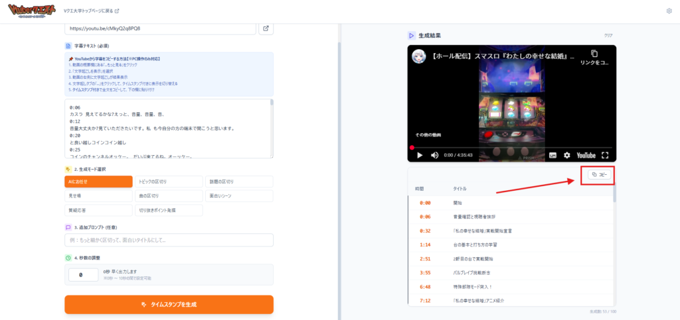Click the channel avatar in video header

point(419,56)
